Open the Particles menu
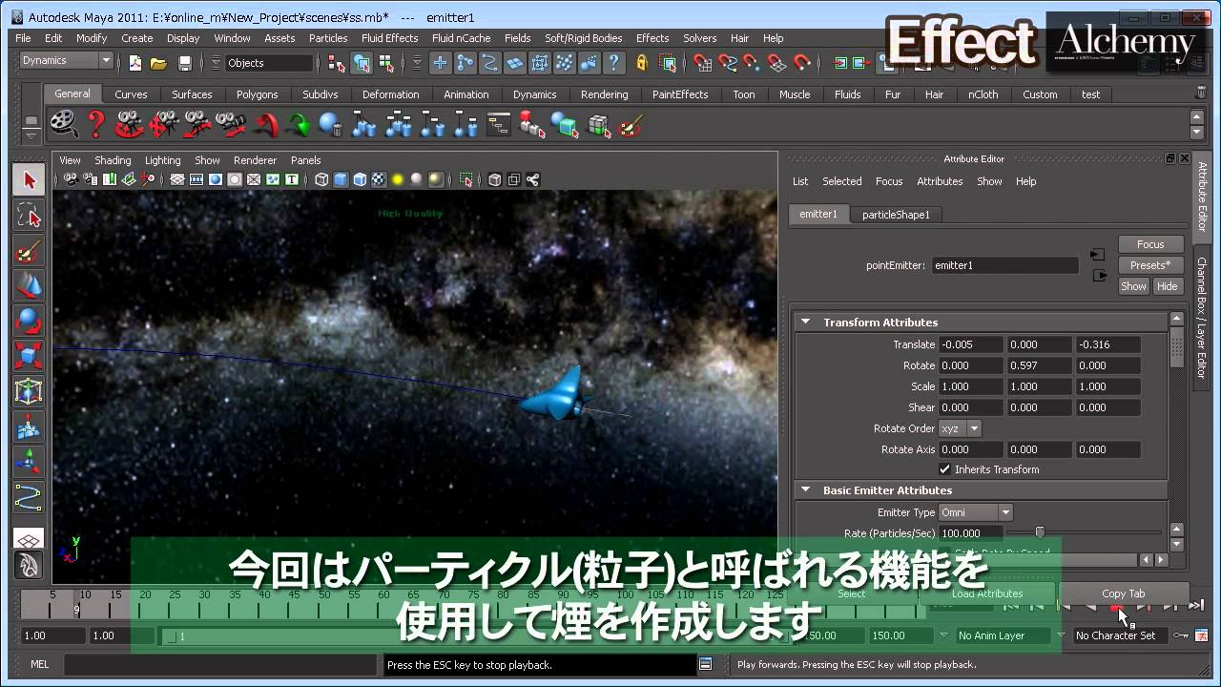Viewport: 1221px width, 687px height. coord(328,38)
